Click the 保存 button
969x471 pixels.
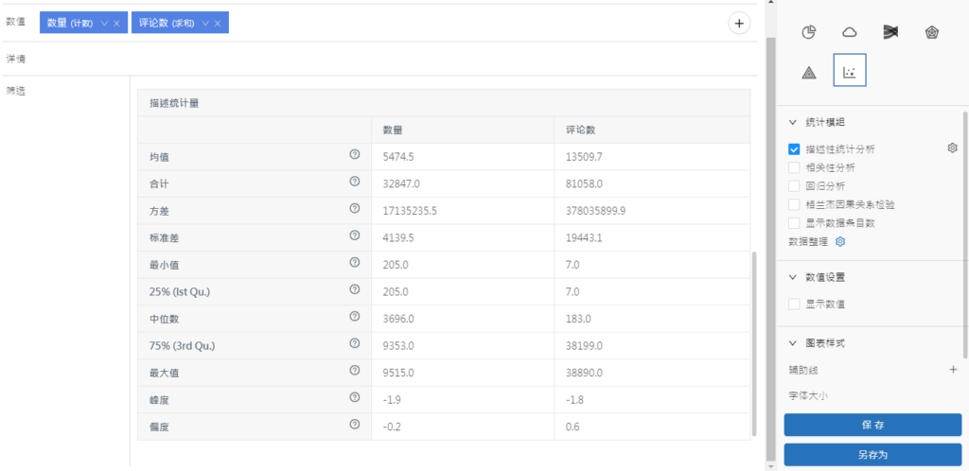(x=872, y=425)
